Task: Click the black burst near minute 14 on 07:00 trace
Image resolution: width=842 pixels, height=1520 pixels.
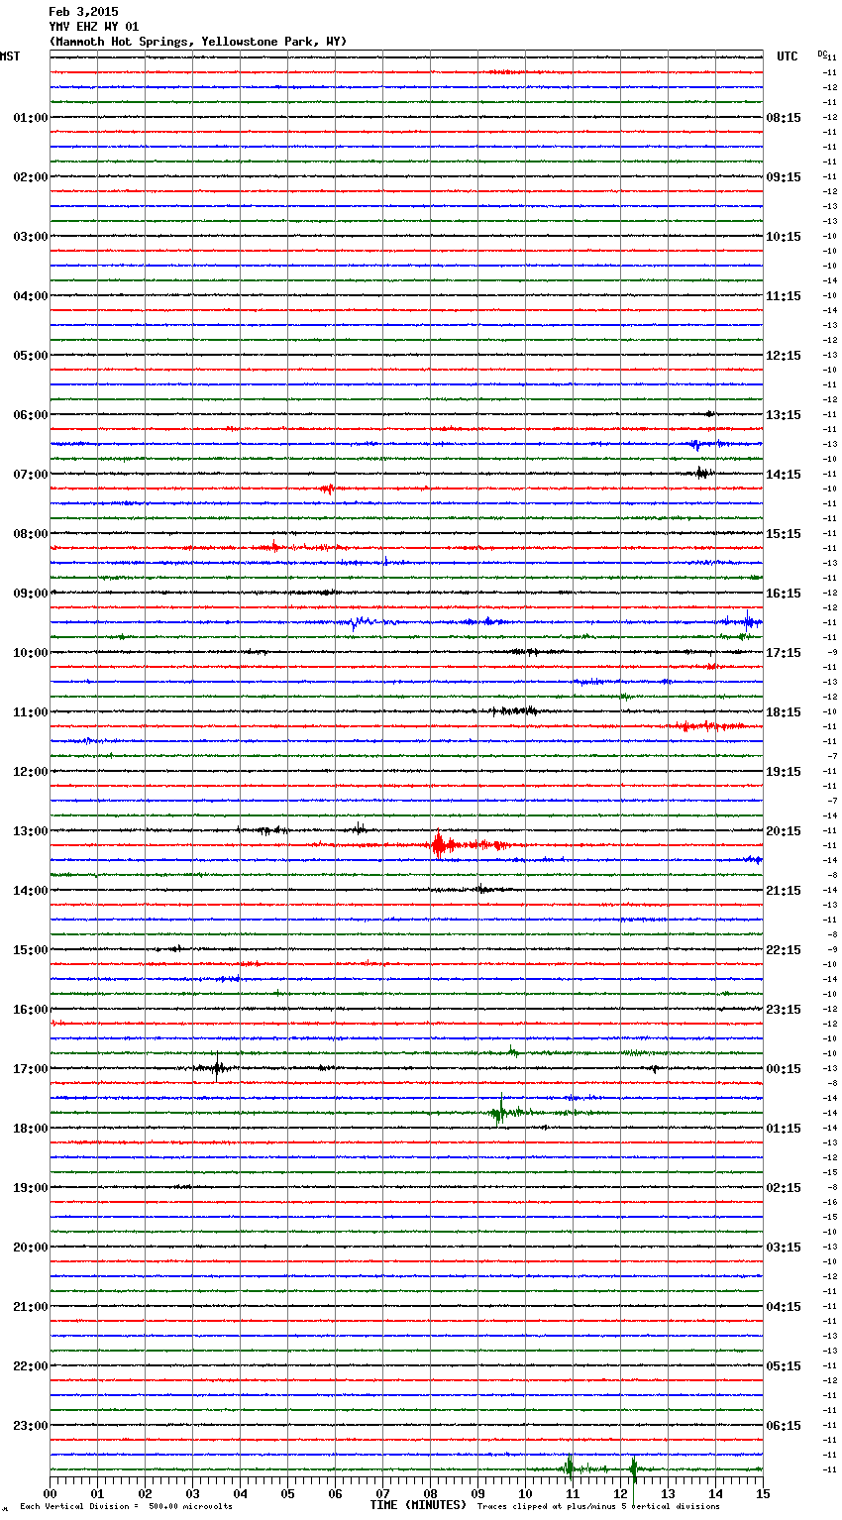Action: click(701, 473)
